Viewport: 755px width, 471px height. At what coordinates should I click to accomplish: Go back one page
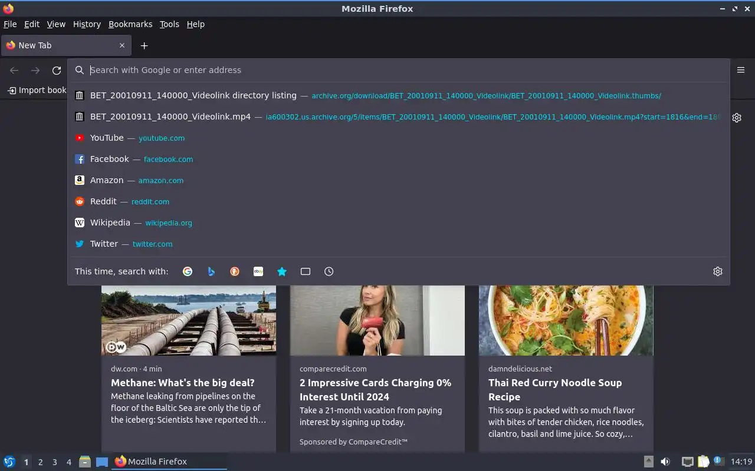[14, 71]
